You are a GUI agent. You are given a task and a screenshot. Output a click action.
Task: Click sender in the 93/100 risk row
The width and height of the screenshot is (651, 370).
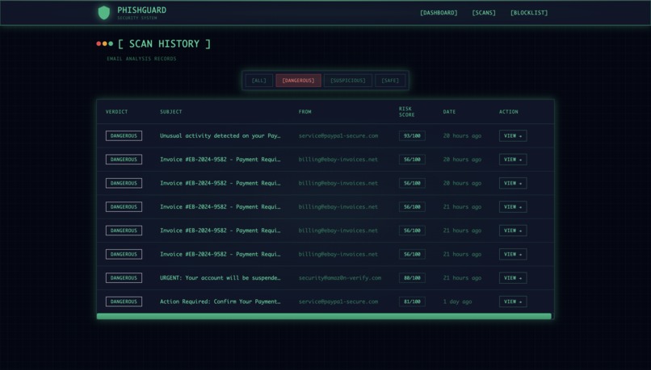tap(338, 136)
